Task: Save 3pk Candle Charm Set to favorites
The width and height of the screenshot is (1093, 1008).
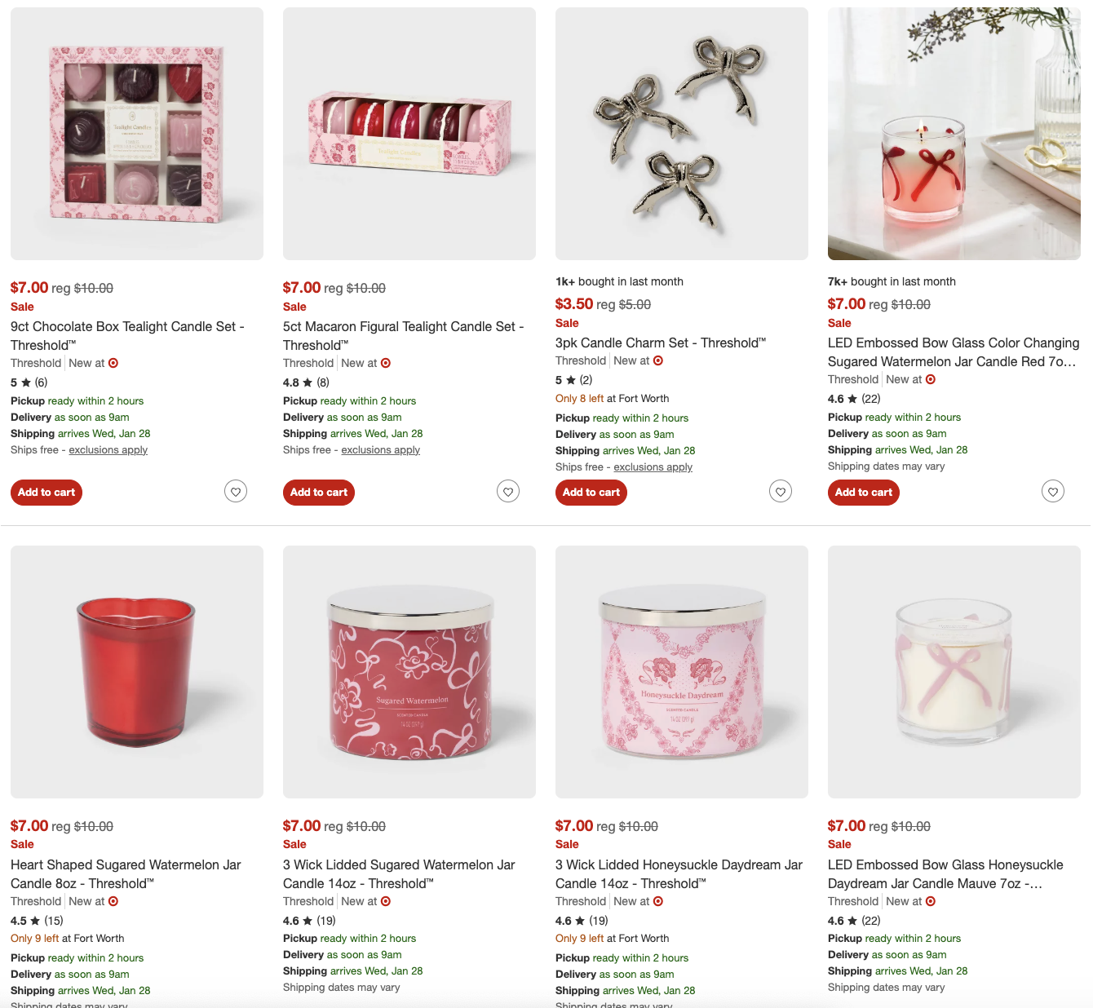Action: coord(781,492)
